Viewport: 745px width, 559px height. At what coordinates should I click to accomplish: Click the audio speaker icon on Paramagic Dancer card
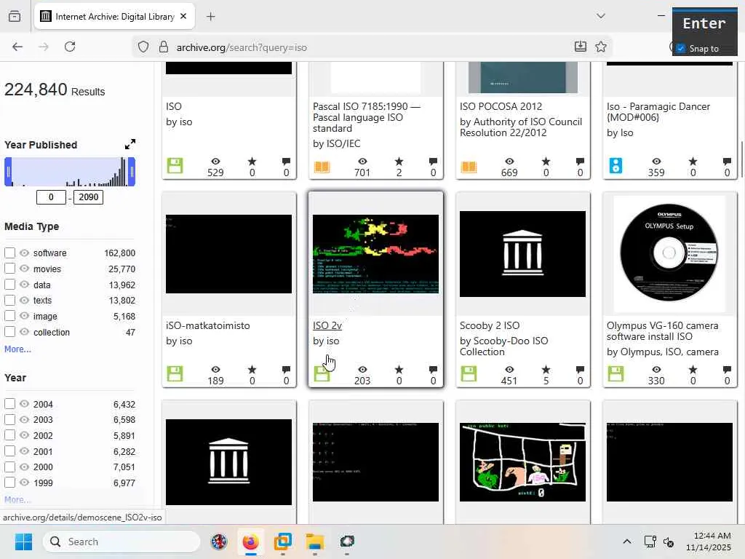click(x=615, y=166)
